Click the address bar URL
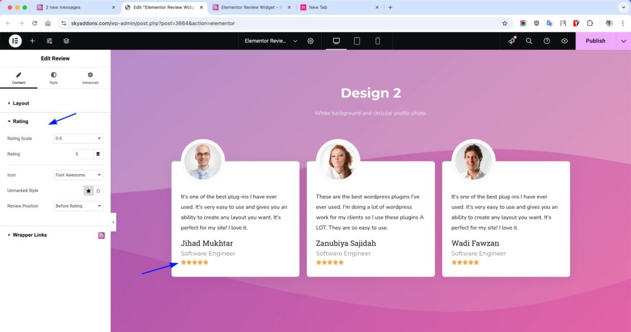 coord(153,23)
